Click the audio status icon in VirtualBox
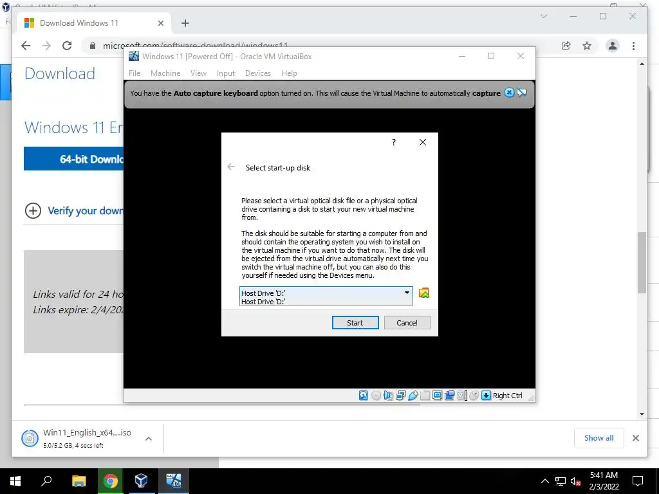The image size is (659, 494). [x=388, y=396]
